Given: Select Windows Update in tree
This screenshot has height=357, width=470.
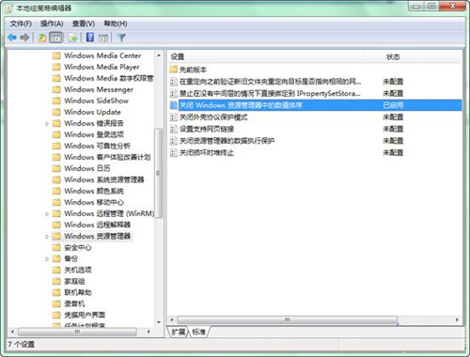Looking at the screenshot, I should click(x=92, y=112).
